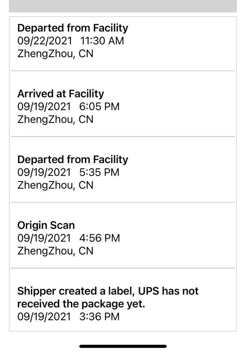Tap the gray header bar above the list

pyautogui.click(x=123, y=6)
